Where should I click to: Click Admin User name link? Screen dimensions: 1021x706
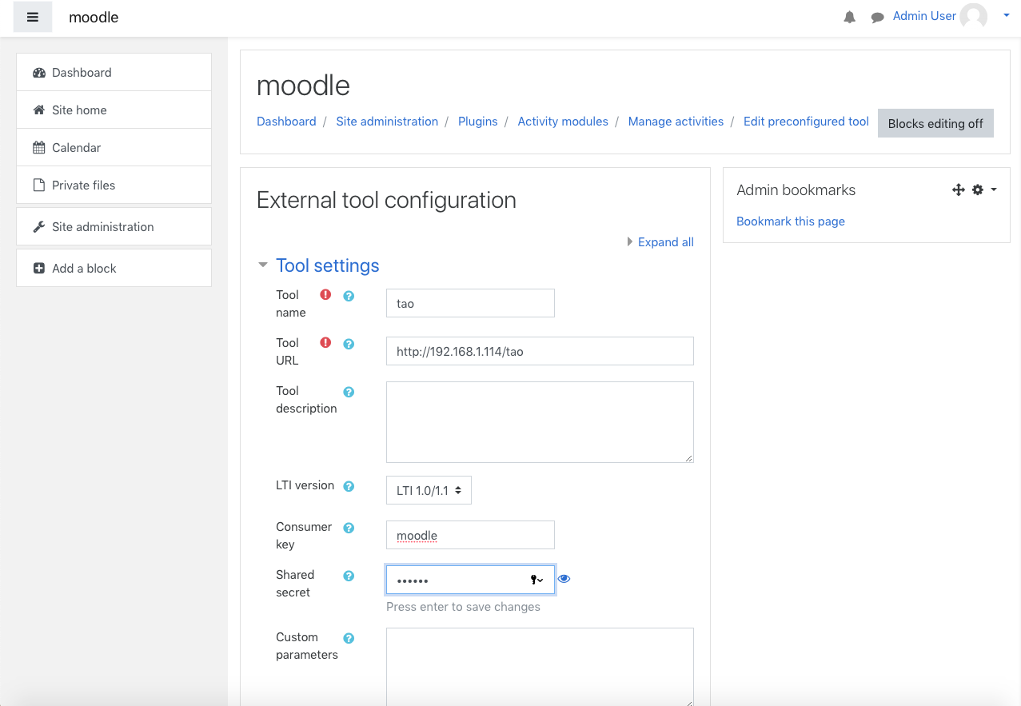click(x=924, y=16)
